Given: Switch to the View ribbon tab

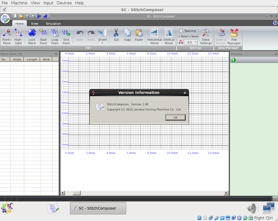Looking at the screenshot, I should (34, 24).
